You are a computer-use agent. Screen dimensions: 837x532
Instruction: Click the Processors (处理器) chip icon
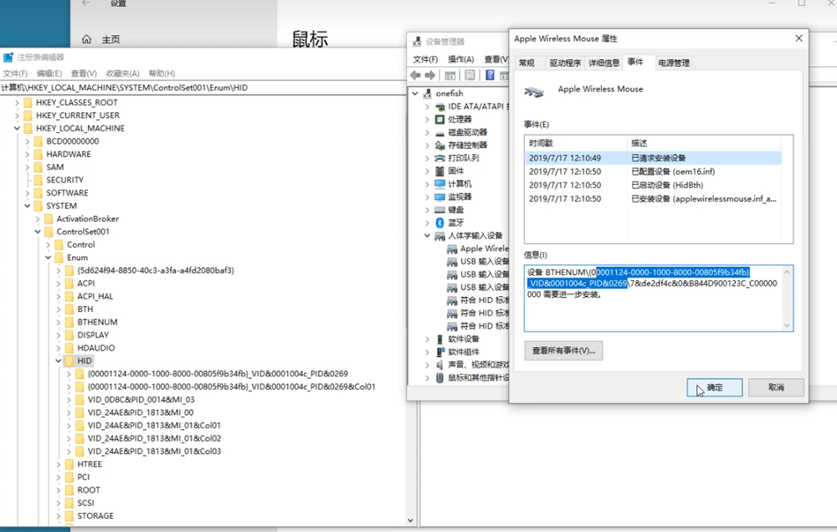point(439,120)
